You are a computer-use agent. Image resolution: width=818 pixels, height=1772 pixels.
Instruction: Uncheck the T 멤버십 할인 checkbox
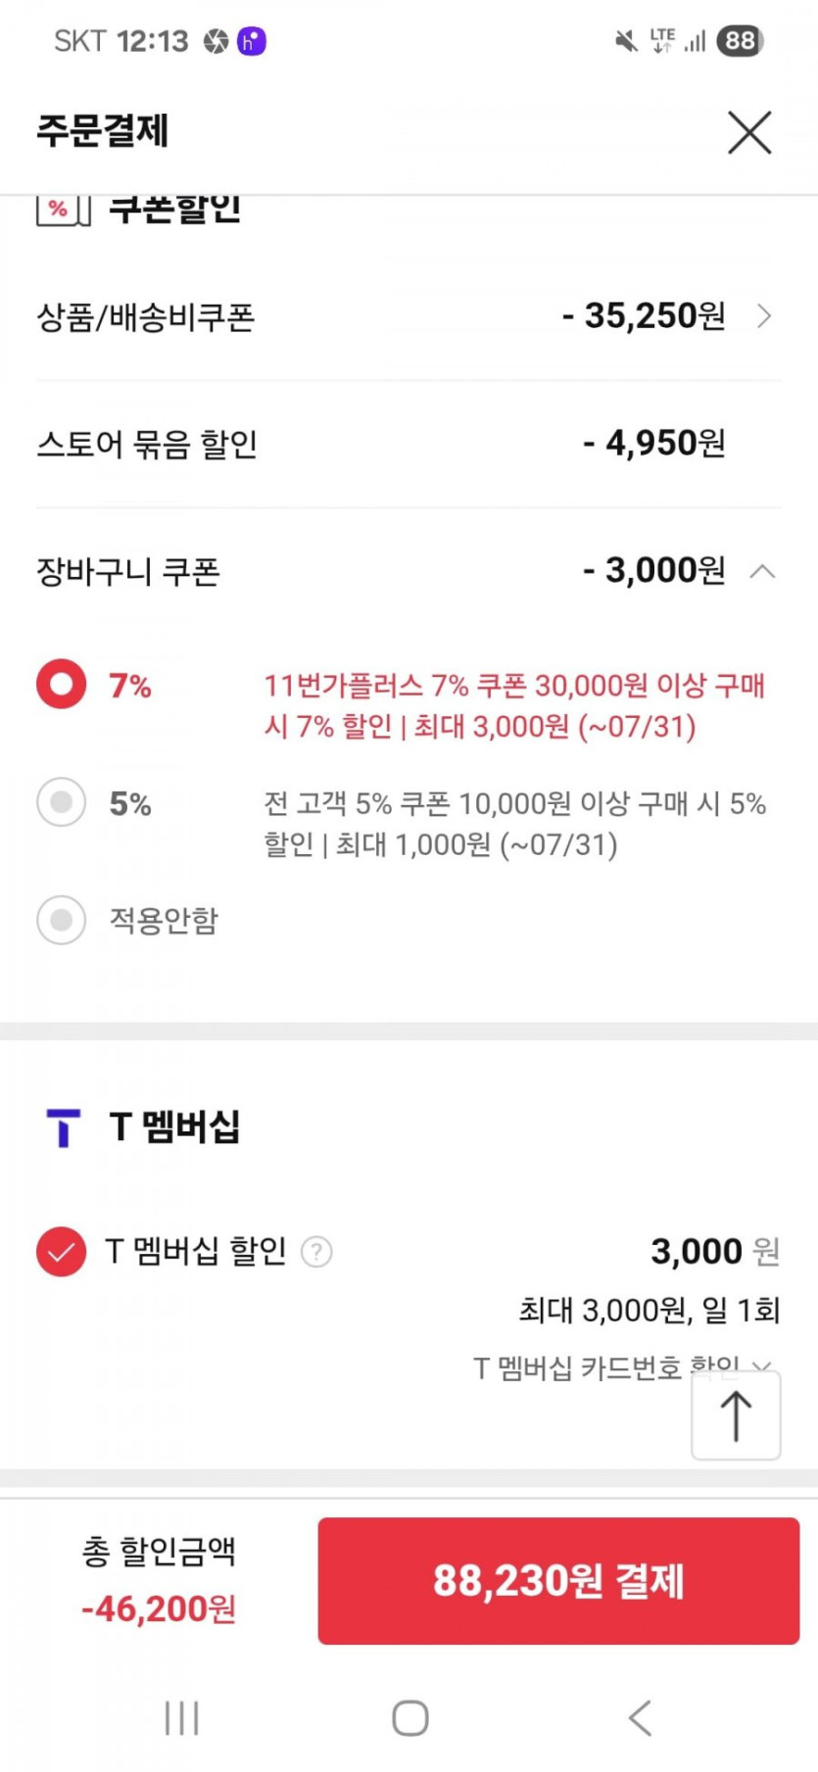pyautogui.click(x=61, y=1252)
